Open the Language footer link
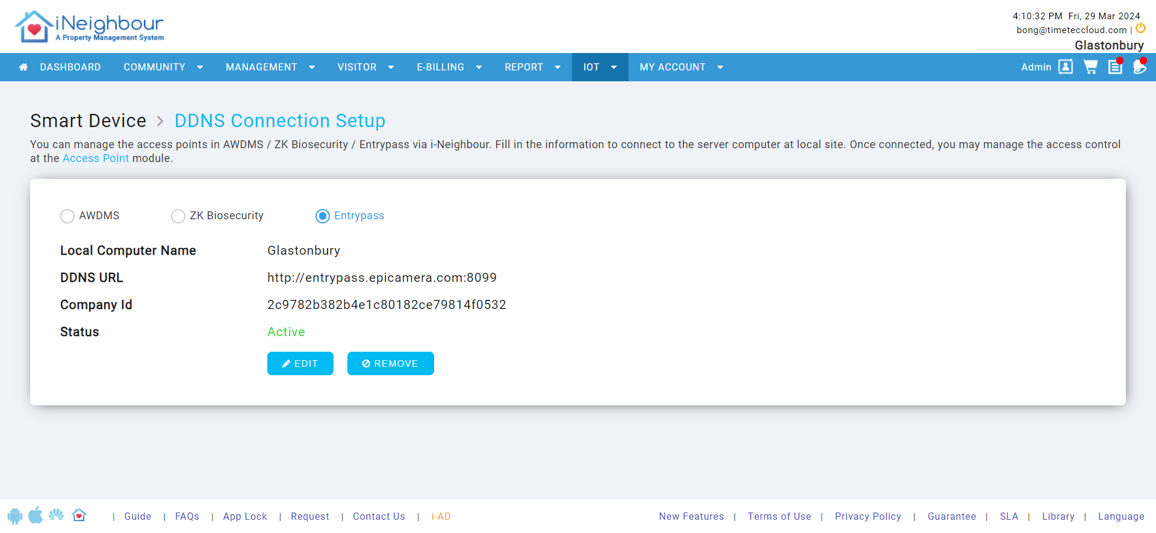The height and width of the screenshot is (533, 1156). (x=1121, y=517)
